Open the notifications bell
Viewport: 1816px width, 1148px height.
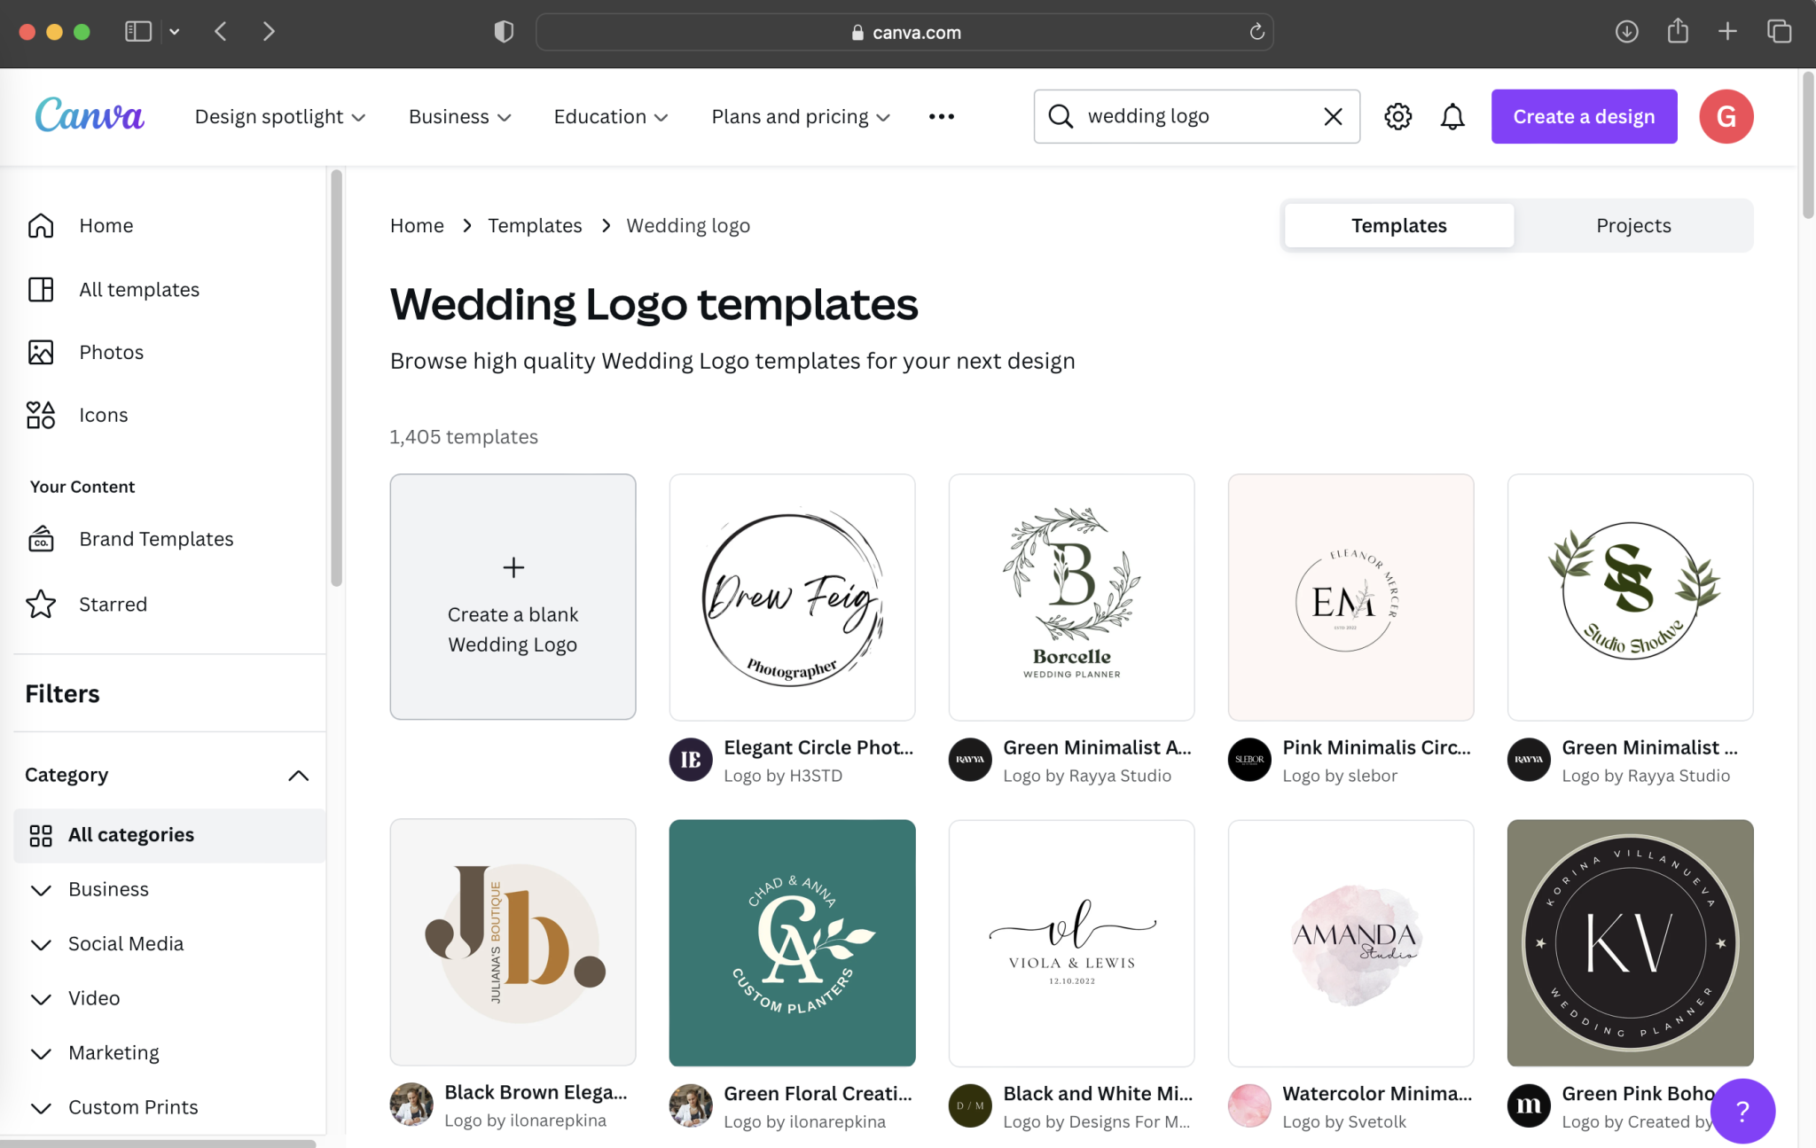(1452, 116)
